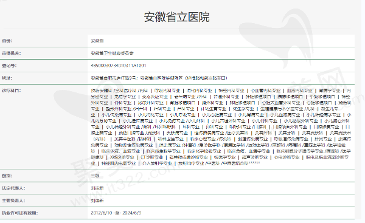This screenshot has height=223, width=365.
Task: Click the 地址 row label
Action: point(7,78)
